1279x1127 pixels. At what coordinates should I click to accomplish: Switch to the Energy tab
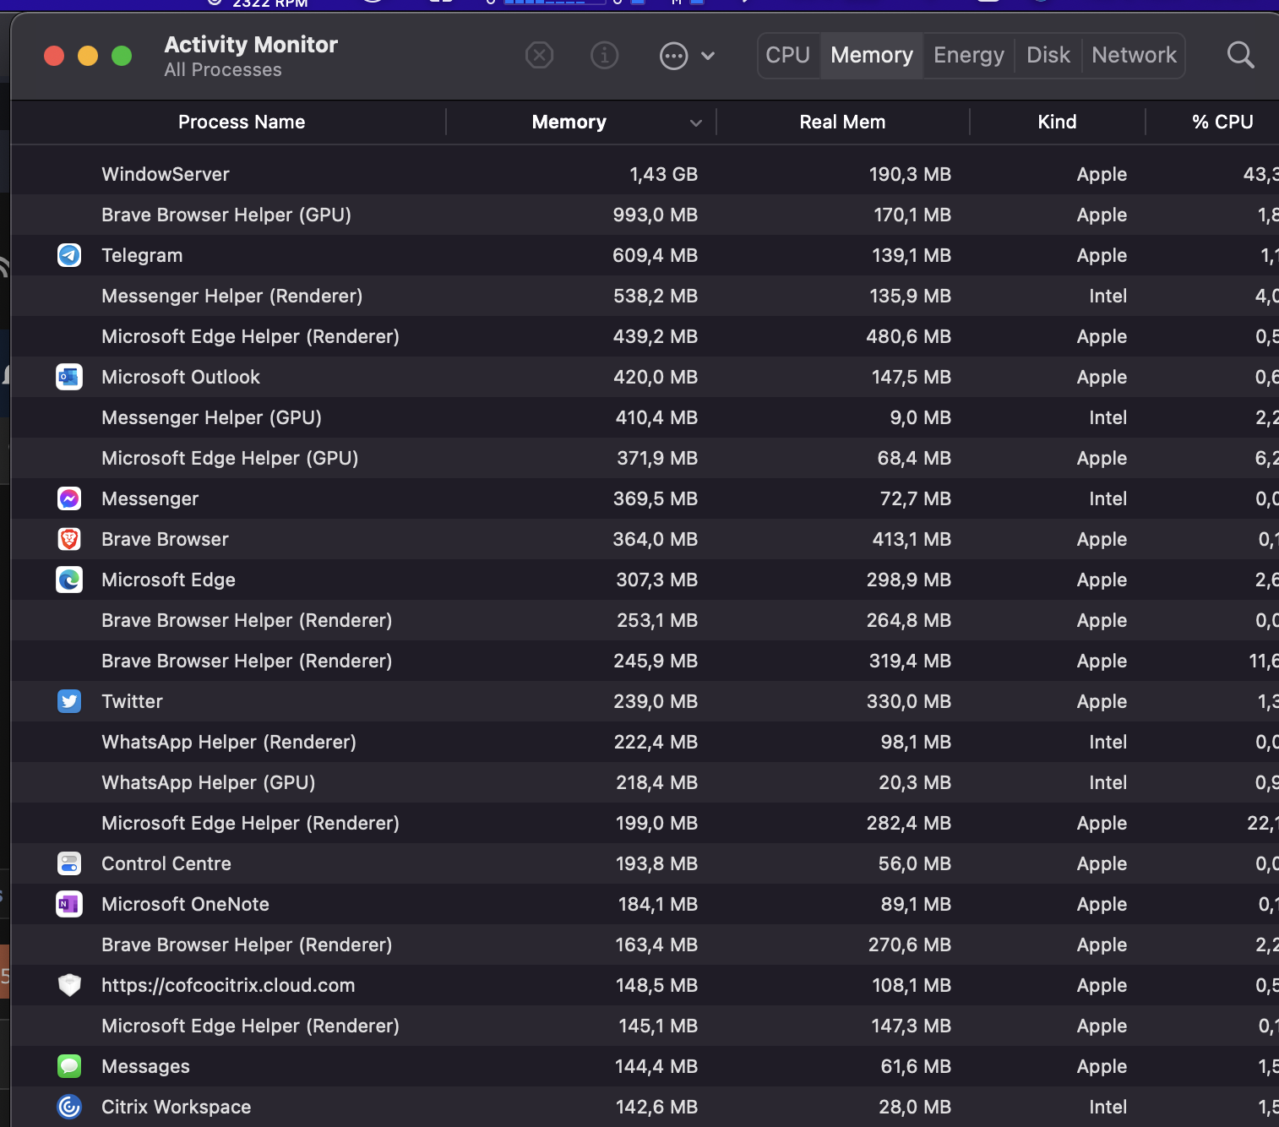[x=969, y=56]
